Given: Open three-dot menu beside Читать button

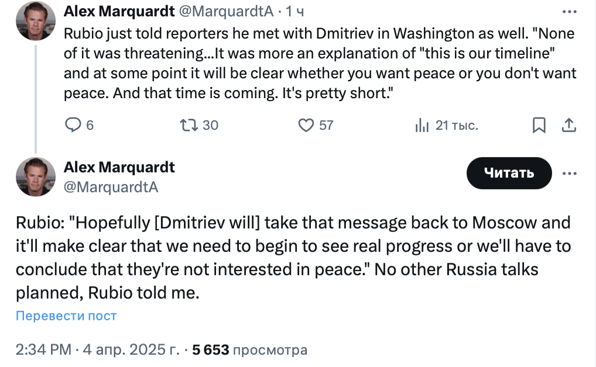Looking at the screenshot, I should [569, 174].
